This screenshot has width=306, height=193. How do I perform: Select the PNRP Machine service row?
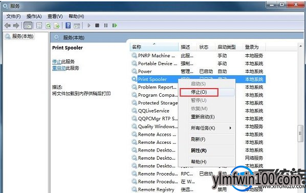click(x=198, y=56)
